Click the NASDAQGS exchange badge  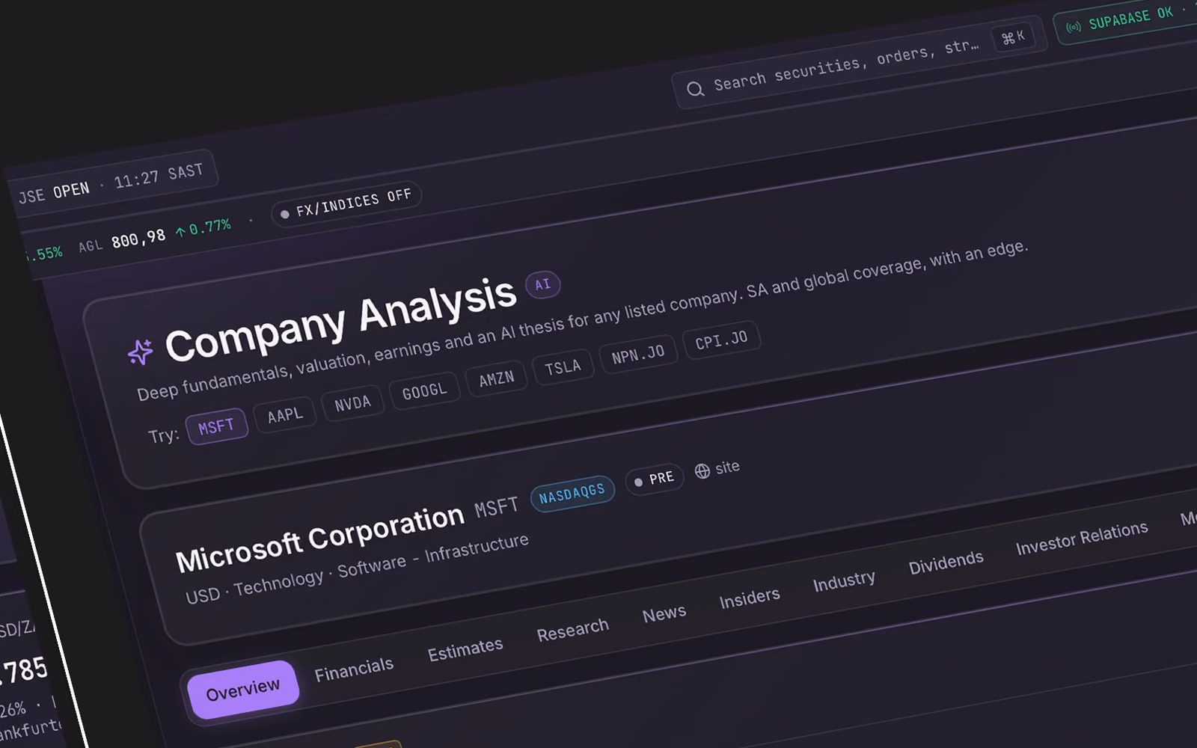pos(572,494)
